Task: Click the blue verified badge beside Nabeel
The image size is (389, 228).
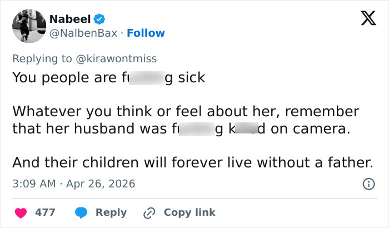Action: tap(99, 19)
